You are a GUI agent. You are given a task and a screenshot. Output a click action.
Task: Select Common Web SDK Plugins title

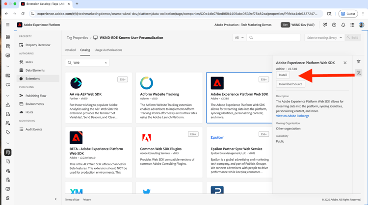click(x=161, y=149)
